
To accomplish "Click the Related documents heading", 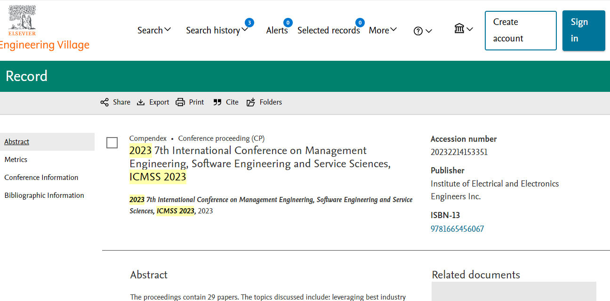I will click(x=476, y=275).
